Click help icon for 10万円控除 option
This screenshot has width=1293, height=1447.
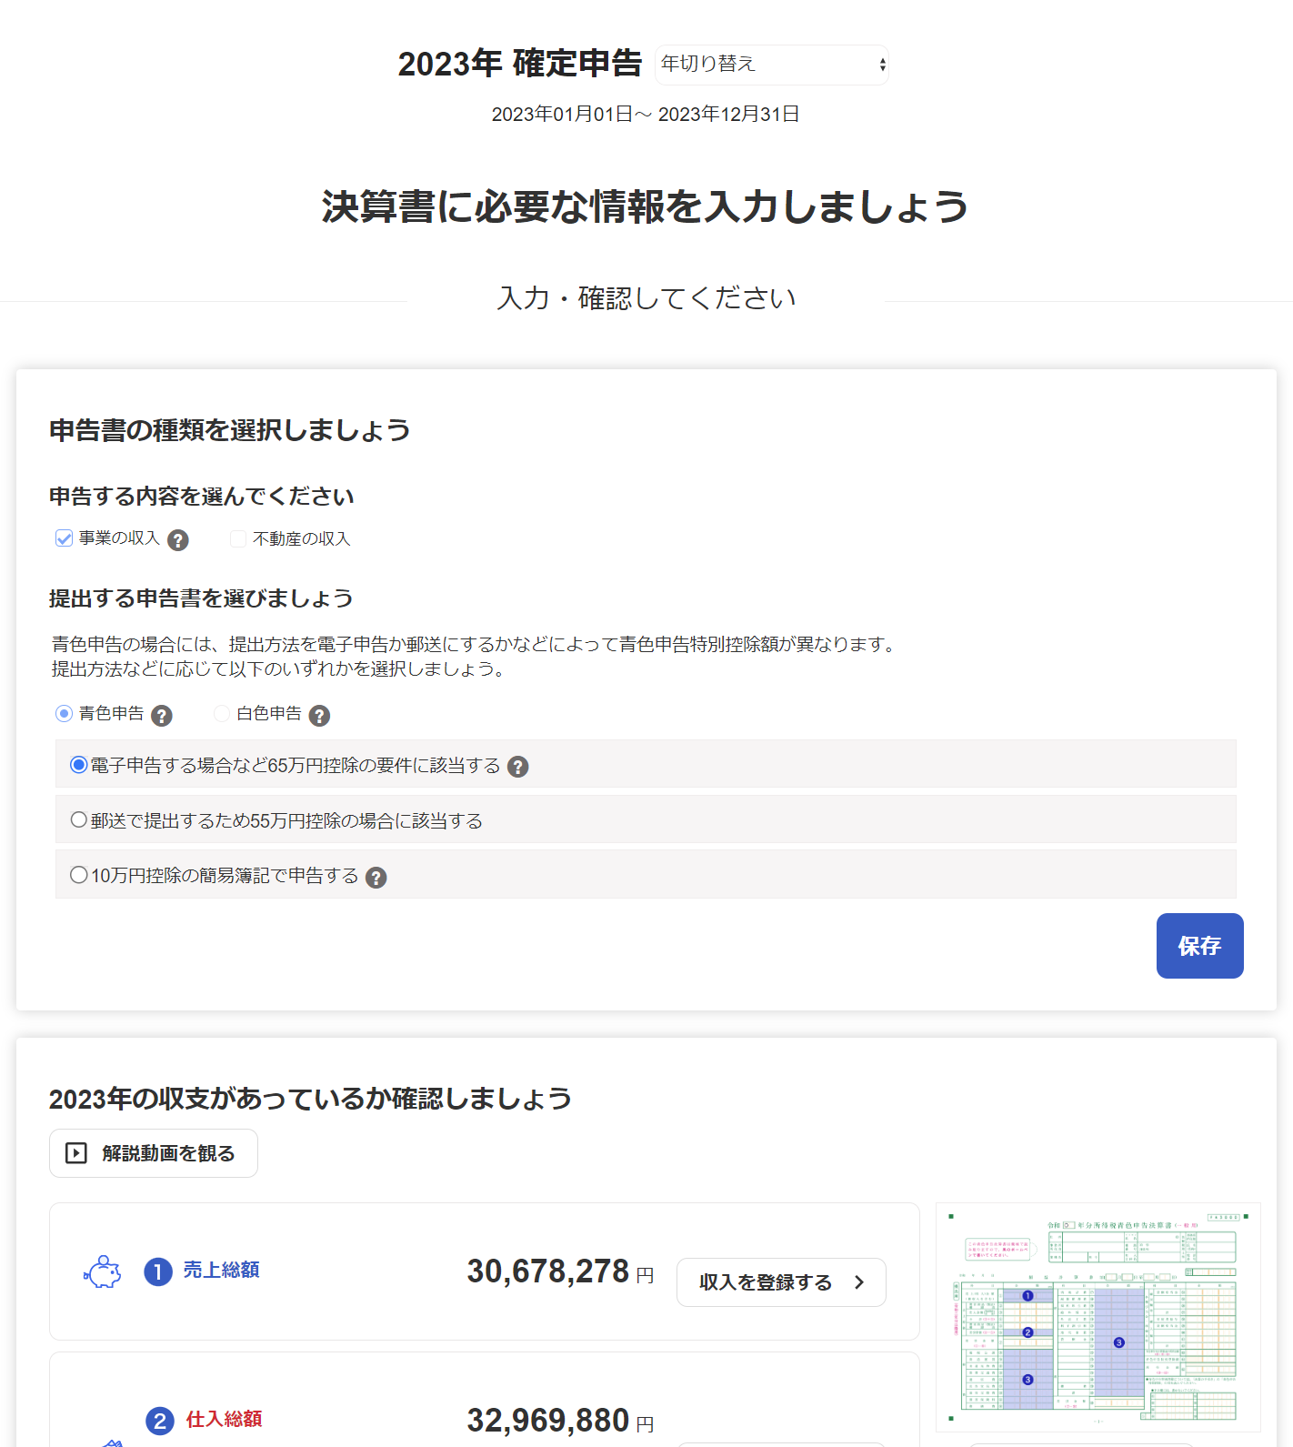pyautogui.click(x=376, y=878)
